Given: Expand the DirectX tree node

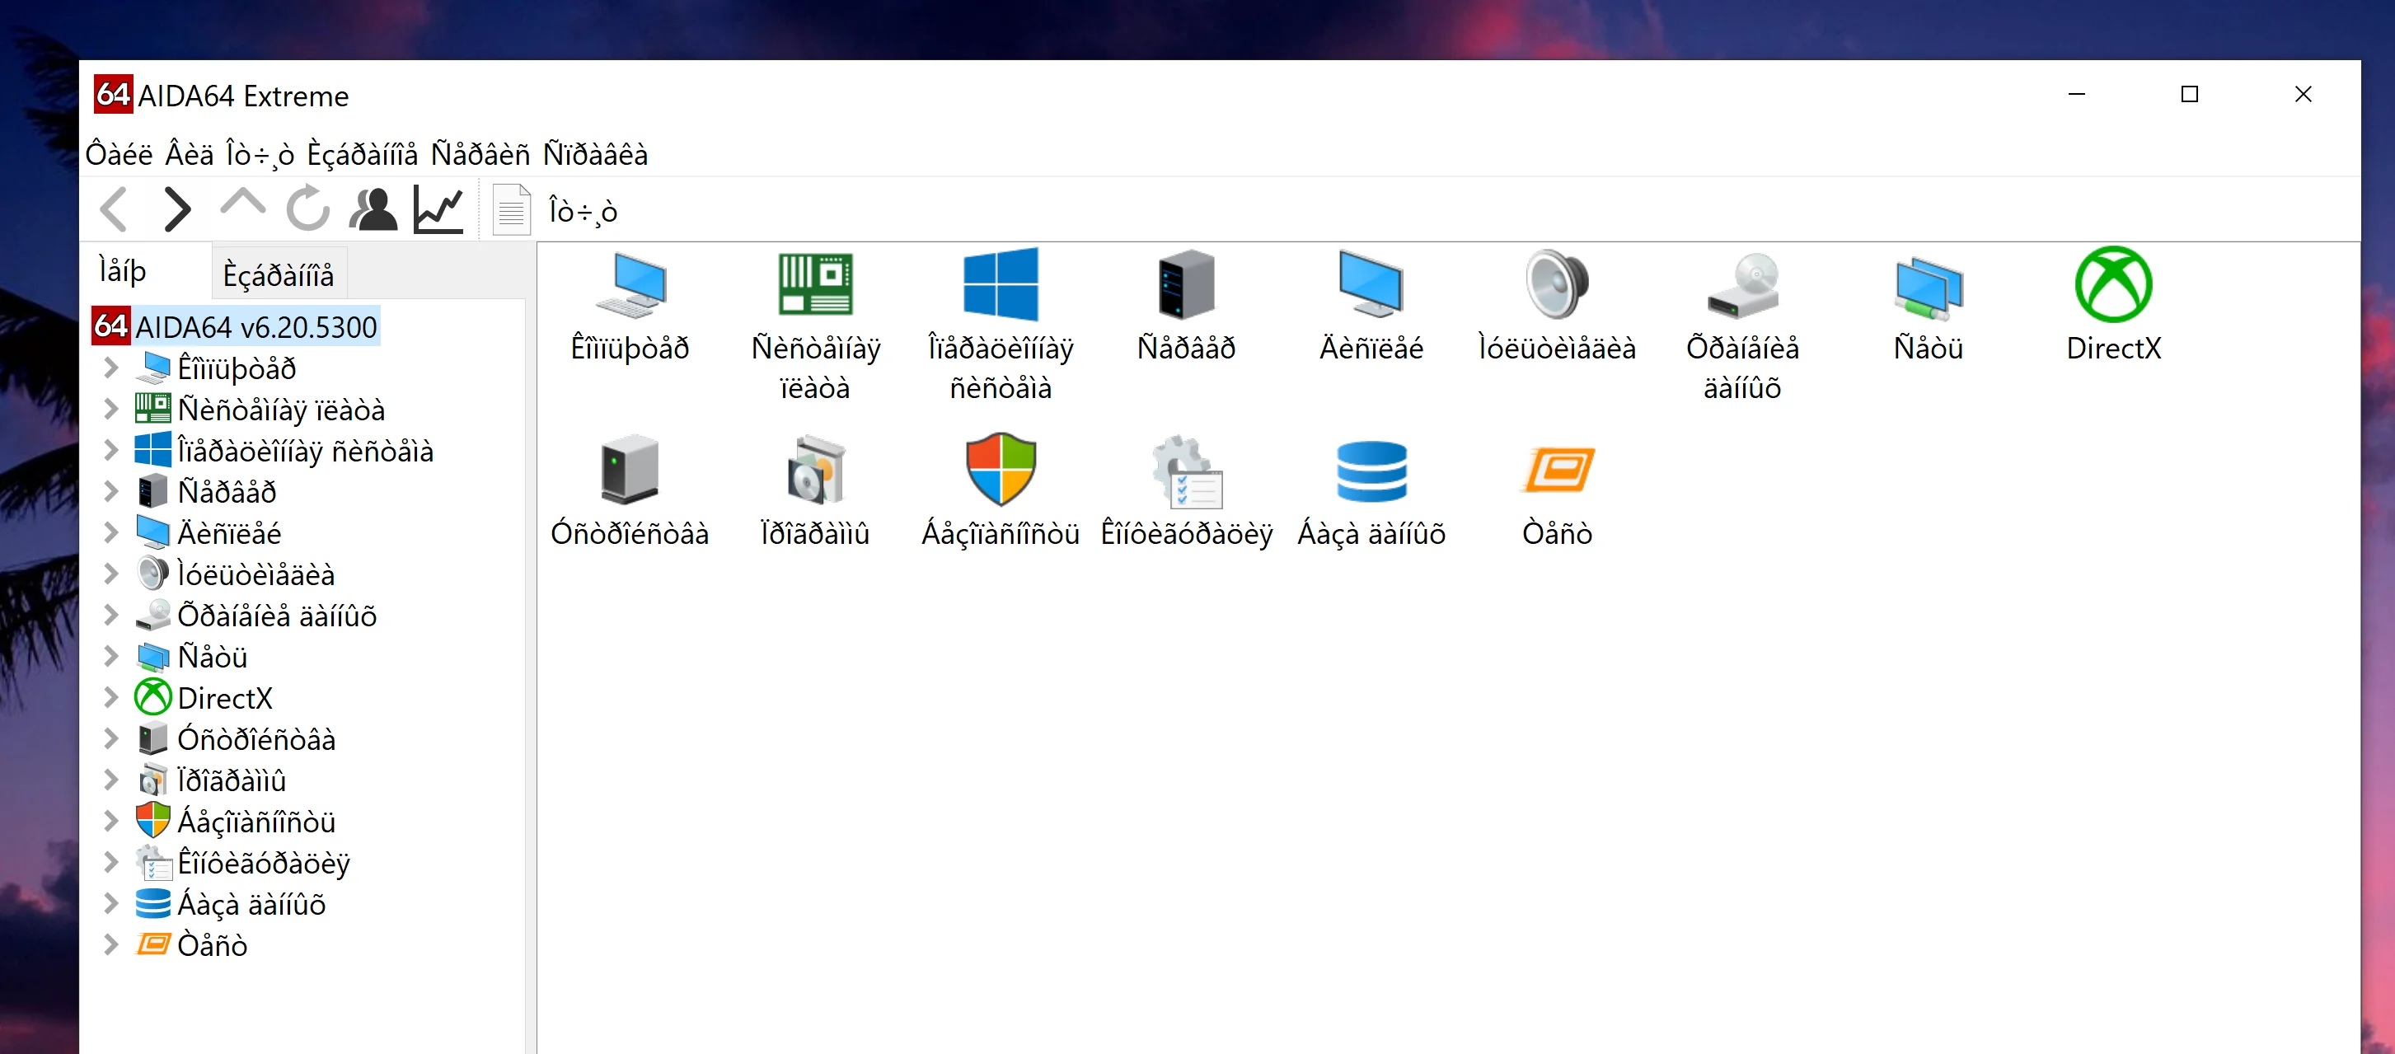Looking at the screenshot, I should [x=110, y=697].
